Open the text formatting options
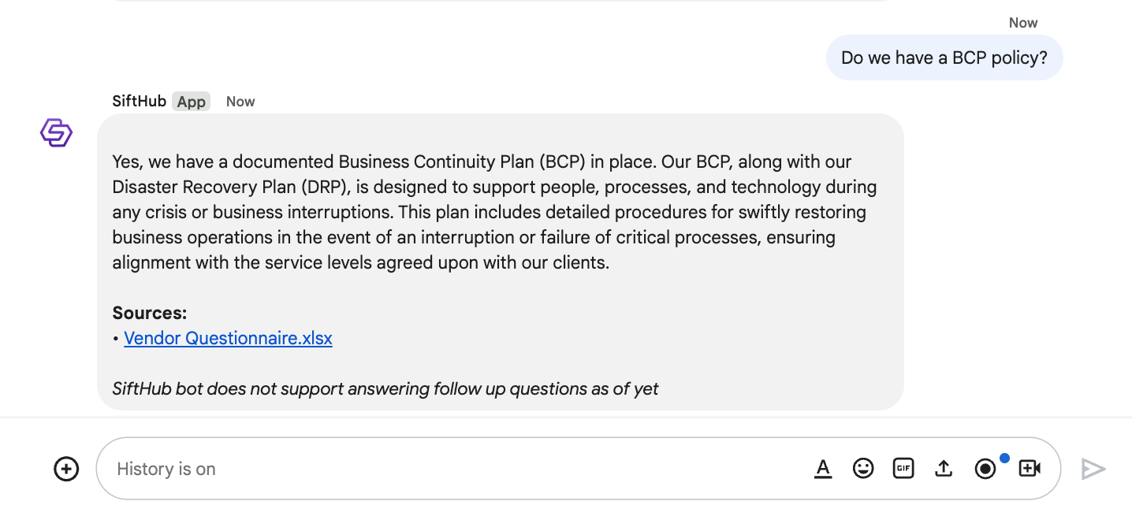Screen dimensions: 1132x531 823,469
